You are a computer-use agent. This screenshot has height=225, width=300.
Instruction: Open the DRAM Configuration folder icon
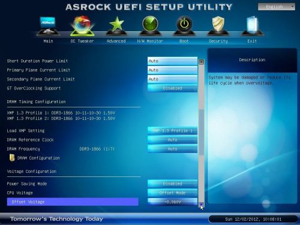(12, 158)
